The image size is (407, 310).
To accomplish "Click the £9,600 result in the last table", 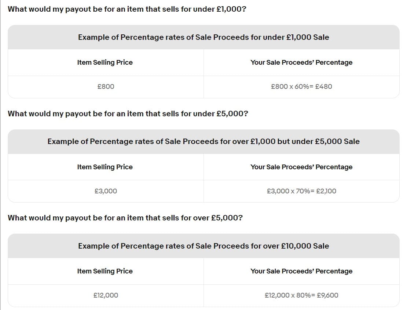I will tap(327, 295).
